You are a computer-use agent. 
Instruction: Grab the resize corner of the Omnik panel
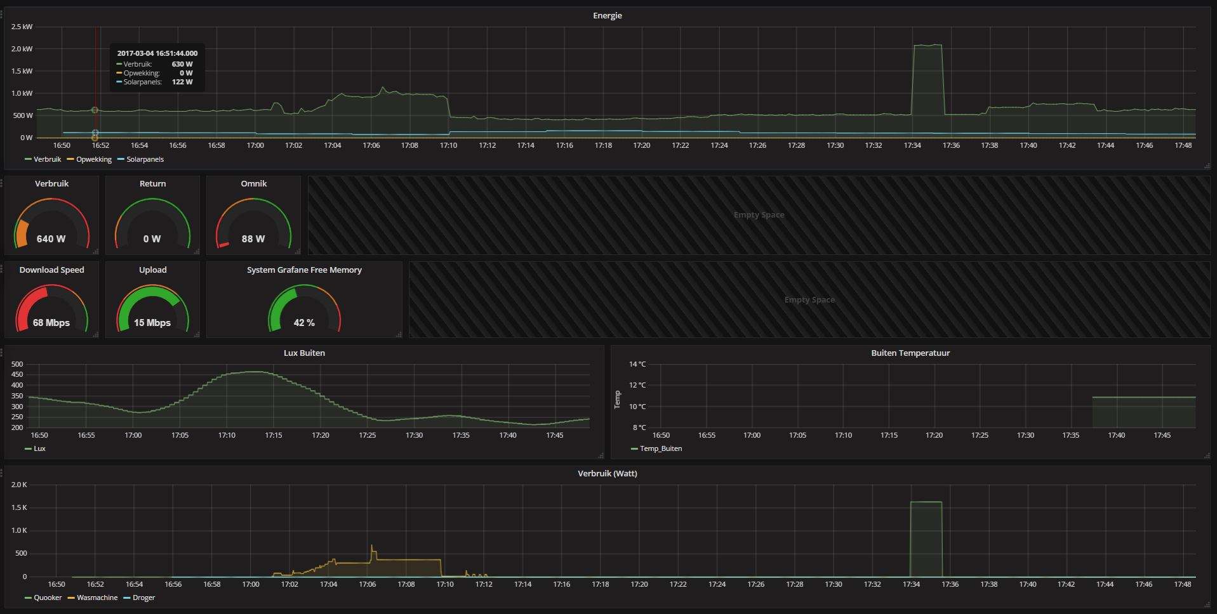[298, 251]
